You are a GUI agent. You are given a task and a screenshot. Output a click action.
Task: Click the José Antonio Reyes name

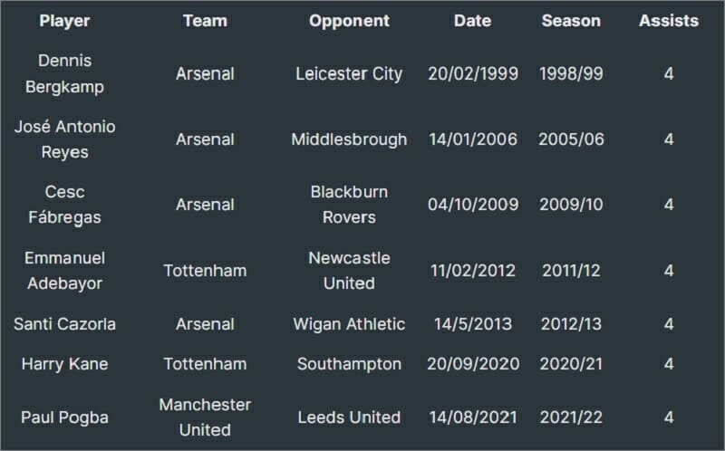point(64,139)
